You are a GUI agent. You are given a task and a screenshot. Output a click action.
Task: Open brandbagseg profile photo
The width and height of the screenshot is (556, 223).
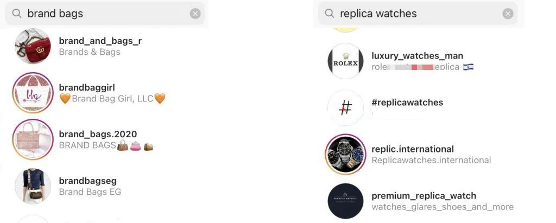33,186
